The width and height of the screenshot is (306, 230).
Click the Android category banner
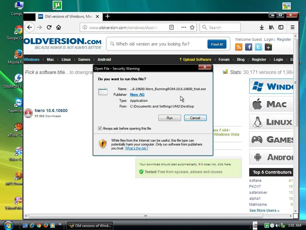tap(271, 157)
